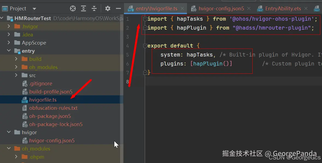Select the root oh_modules folder

pyautogui.click(x=36, y=149)
